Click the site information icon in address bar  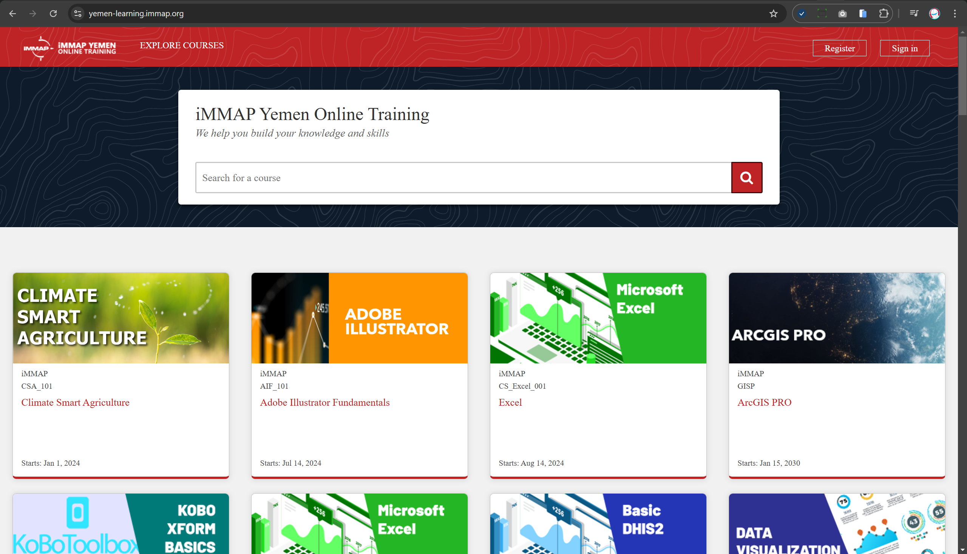pos(78,13)
